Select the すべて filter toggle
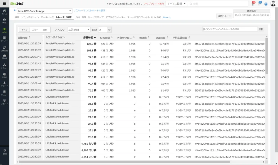This screenshot has width=278, height=165. tap(24, 29)
